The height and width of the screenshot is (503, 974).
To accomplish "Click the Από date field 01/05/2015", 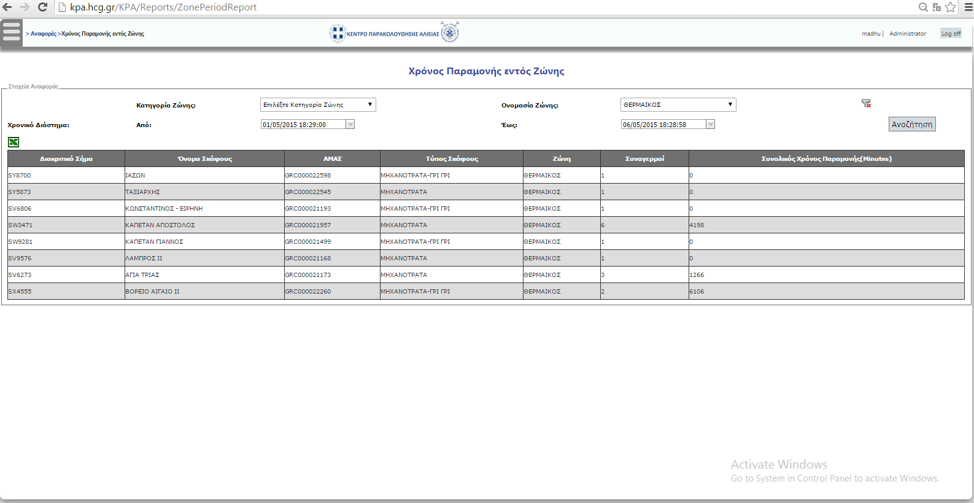I will pos(303,124).
